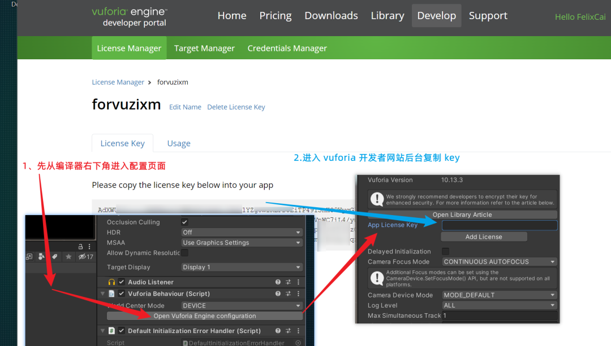Switch to the Usage tab

(179, 143)
